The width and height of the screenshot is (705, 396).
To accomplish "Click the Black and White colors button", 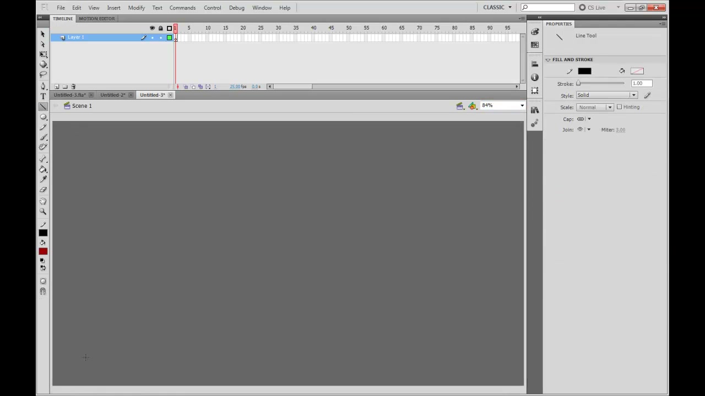I will click(42, 261).
